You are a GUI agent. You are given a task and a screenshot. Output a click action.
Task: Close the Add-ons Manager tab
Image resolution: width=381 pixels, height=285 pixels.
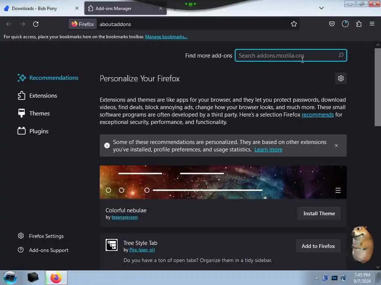tap(161, 8)
